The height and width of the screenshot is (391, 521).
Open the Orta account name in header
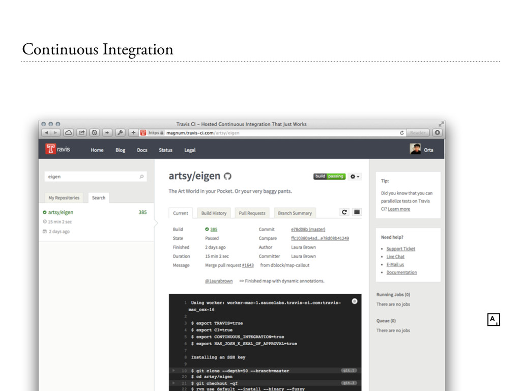428,150
